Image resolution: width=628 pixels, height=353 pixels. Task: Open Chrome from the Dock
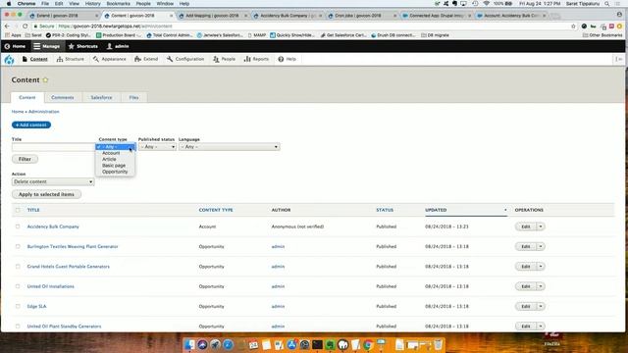point(368,344)
